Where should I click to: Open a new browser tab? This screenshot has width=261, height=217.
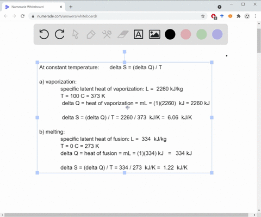click(71, 7)
